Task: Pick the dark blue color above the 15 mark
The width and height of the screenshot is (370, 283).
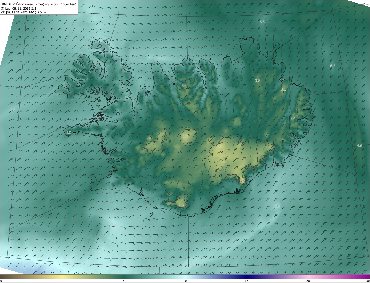Action: point(247,276)
